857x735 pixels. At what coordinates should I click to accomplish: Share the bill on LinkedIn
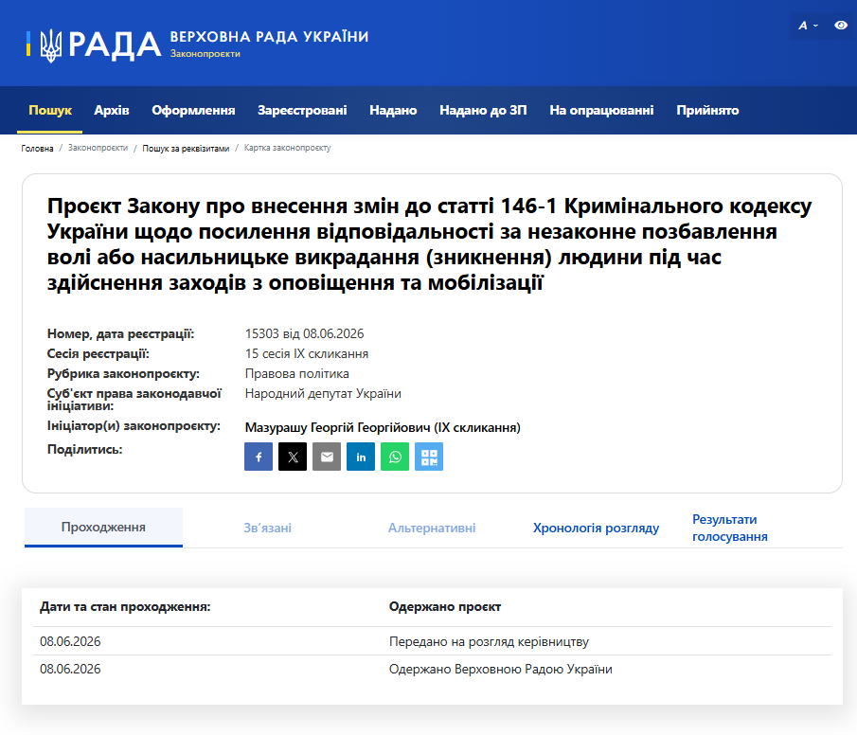pyautogui.click(x=361, y=457)
